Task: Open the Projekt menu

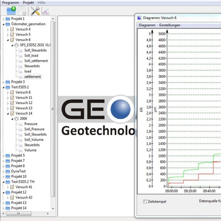Action: coord(28,3)
